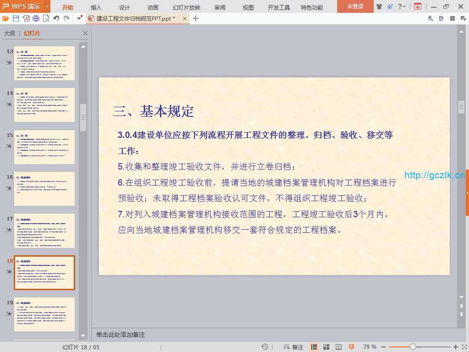Click the zoom slider handle
Image resolution: width=469 pixels, height=352 pixels.
(x=413, y=347)
